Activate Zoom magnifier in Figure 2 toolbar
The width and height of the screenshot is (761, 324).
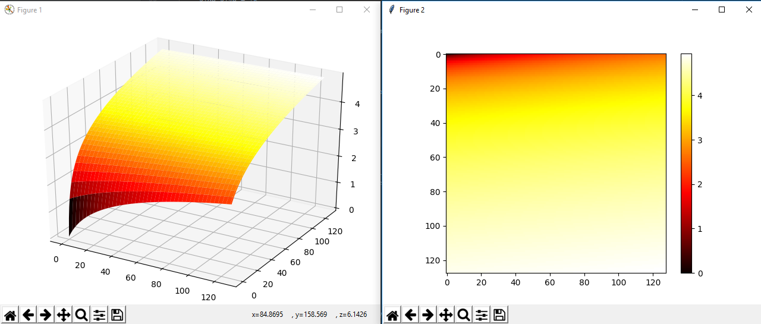pyautogui.click(x=464, y=315)
